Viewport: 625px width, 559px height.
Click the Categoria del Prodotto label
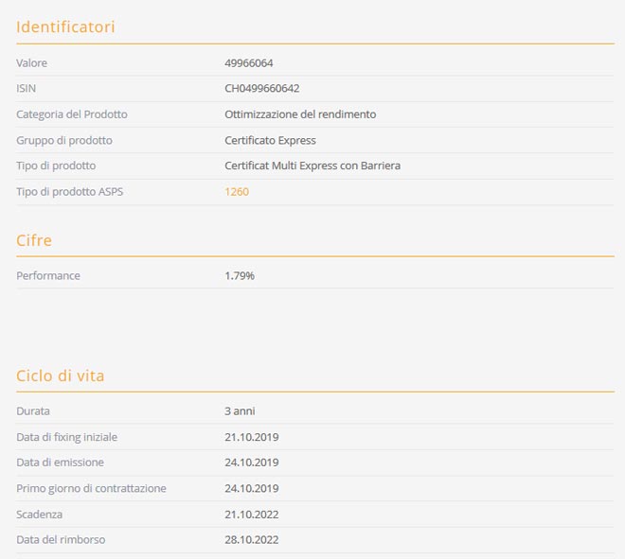[71, 114]
